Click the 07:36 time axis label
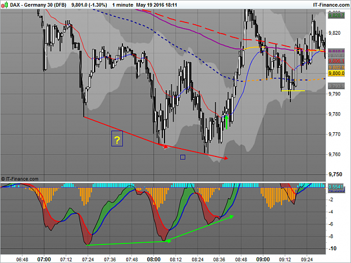This screenshot has width=351, height=263. click(110, 260)
